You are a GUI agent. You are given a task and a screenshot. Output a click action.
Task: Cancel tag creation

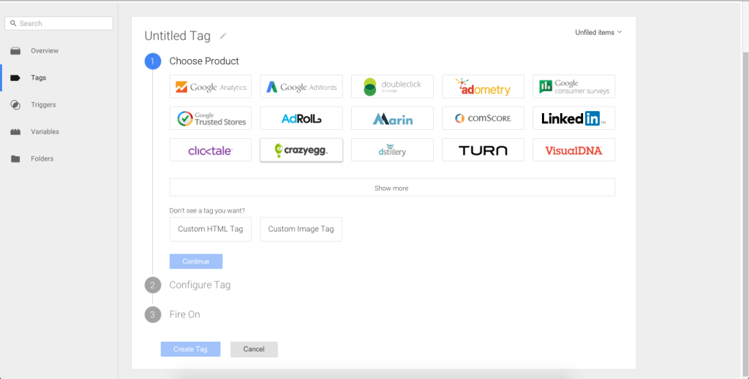[x=254, y=349]
